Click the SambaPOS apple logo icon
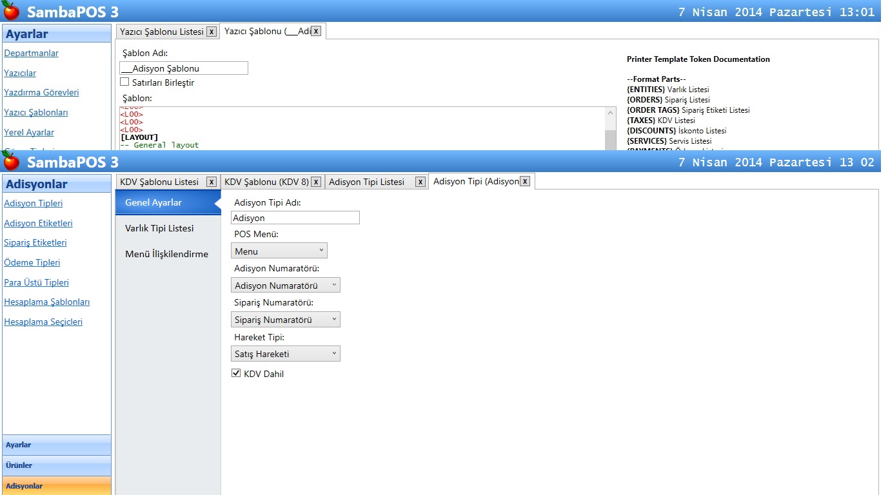This screenshot has width=890, height=495. [x=12, y=161]
